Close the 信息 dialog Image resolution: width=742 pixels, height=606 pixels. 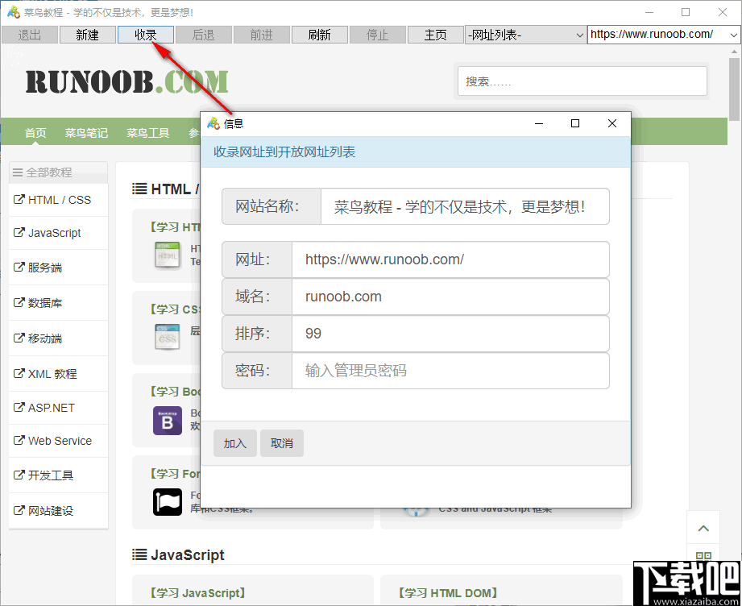pos(611,123)
